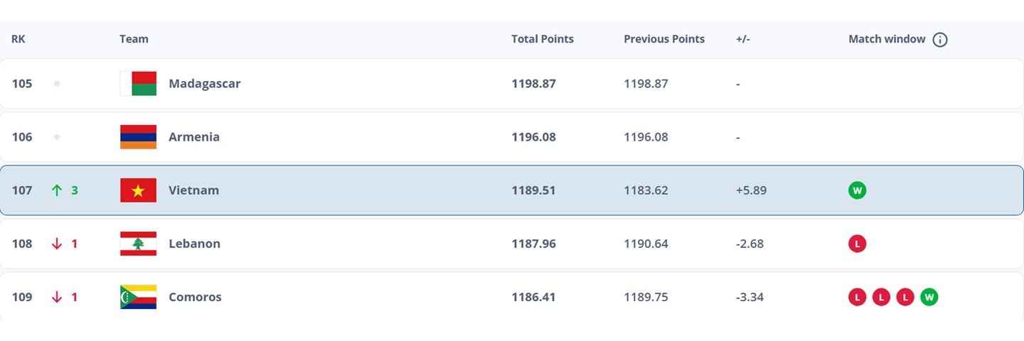The image size is (1024, 341).
Task: Click the Match window info icon
Action: click(x=940, y=40)
